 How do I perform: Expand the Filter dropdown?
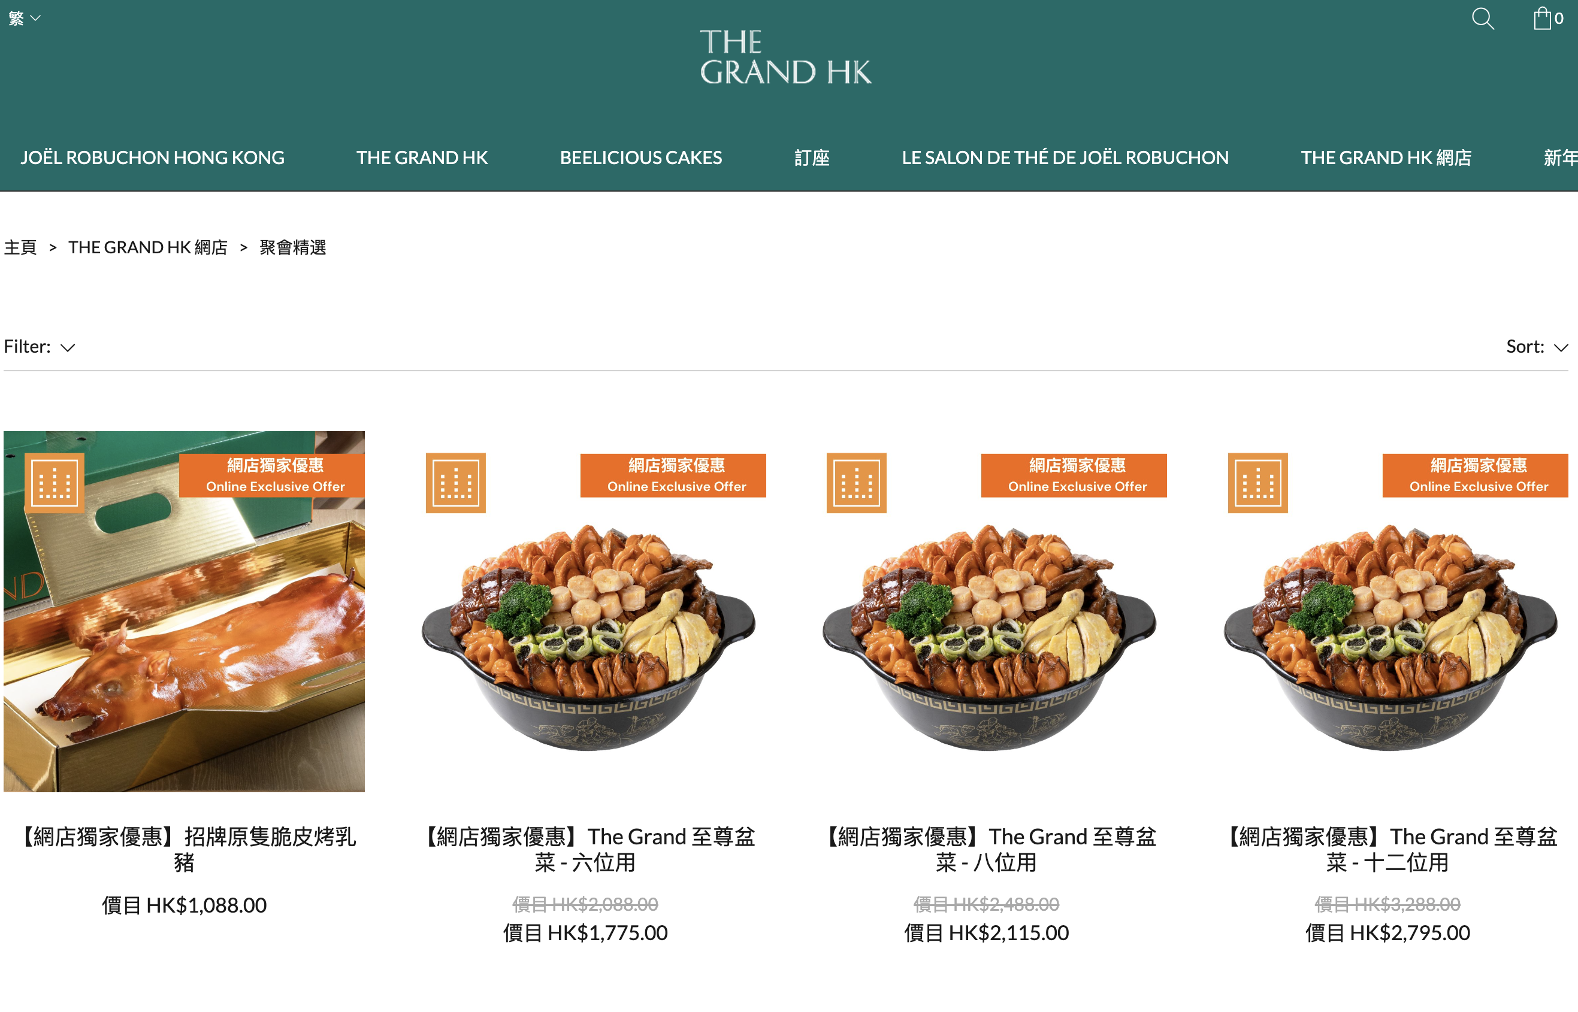[40, 346]
